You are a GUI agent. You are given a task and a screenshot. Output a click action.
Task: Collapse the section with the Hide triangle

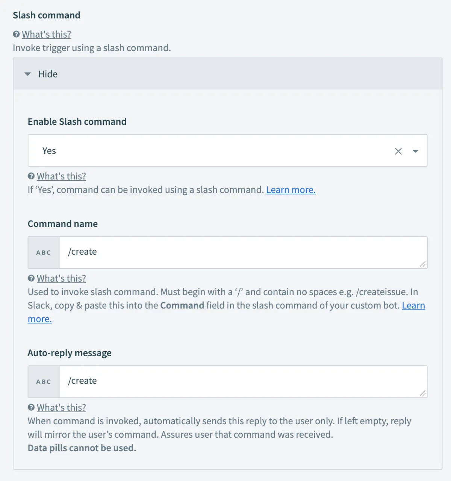pyautogui.click(x=27, y=74)
